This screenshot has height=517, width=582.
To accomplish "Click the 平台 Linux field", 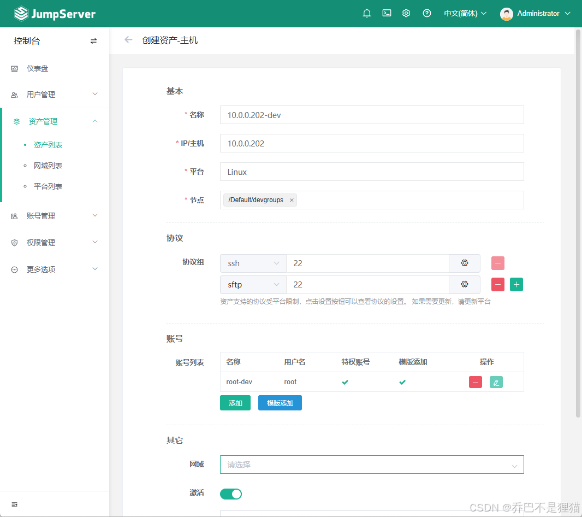I will coord(372,172).
